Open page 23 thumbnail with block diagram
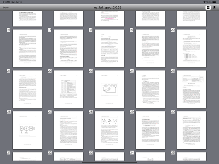The image size is (219, 164). [x=109, y=89]
